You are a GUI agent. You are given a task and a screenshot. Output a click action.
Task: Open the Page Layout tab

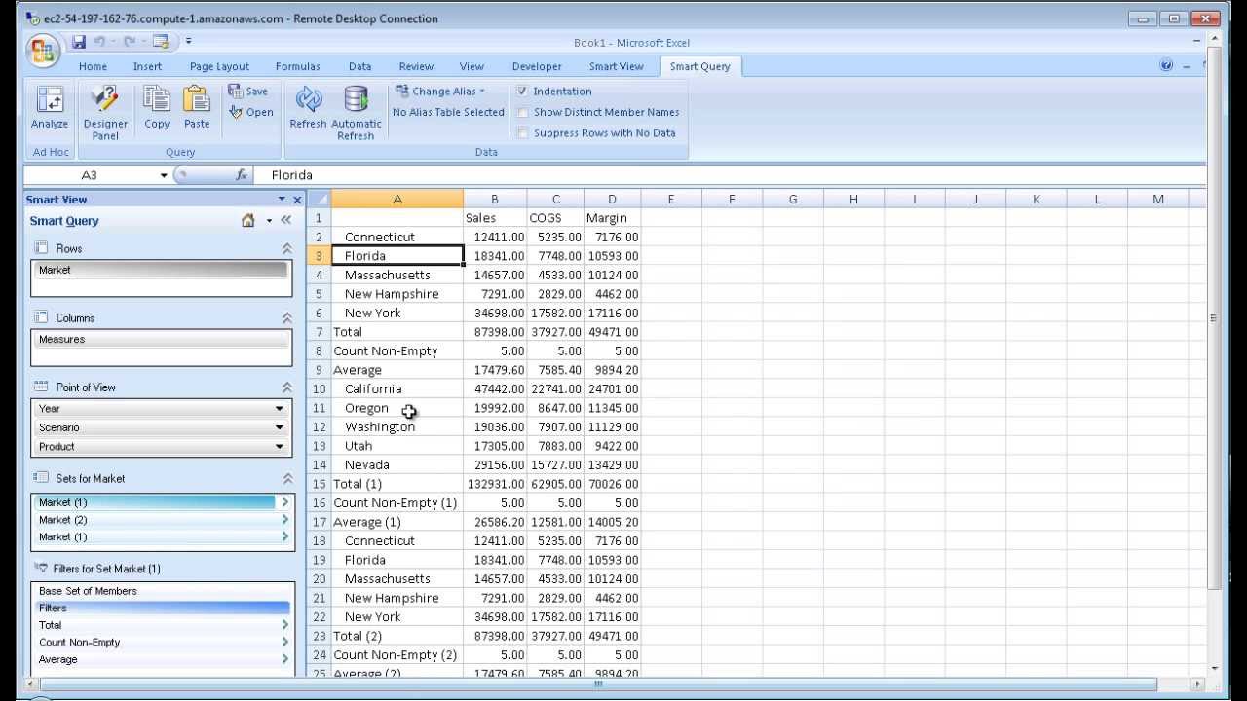[219, 66]
